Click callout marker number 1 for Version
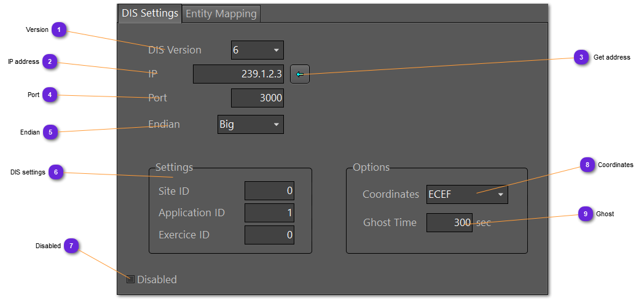The image size is (644, 301). [x=59, y=29]
